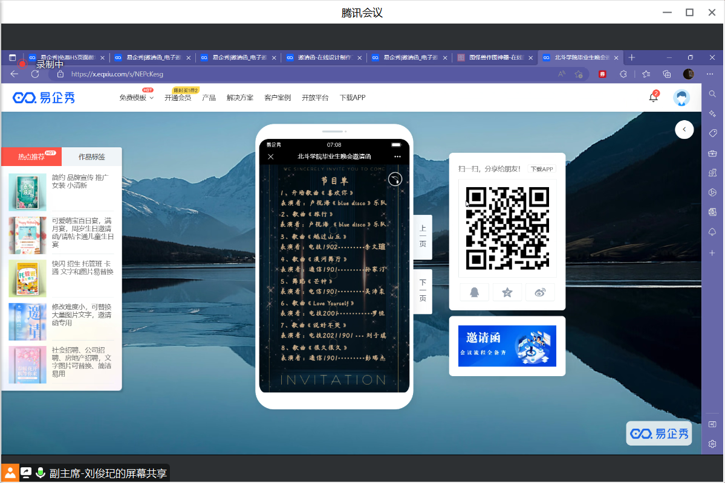Expand the 免费模板 dropdown menu

(x=136, y=98)
